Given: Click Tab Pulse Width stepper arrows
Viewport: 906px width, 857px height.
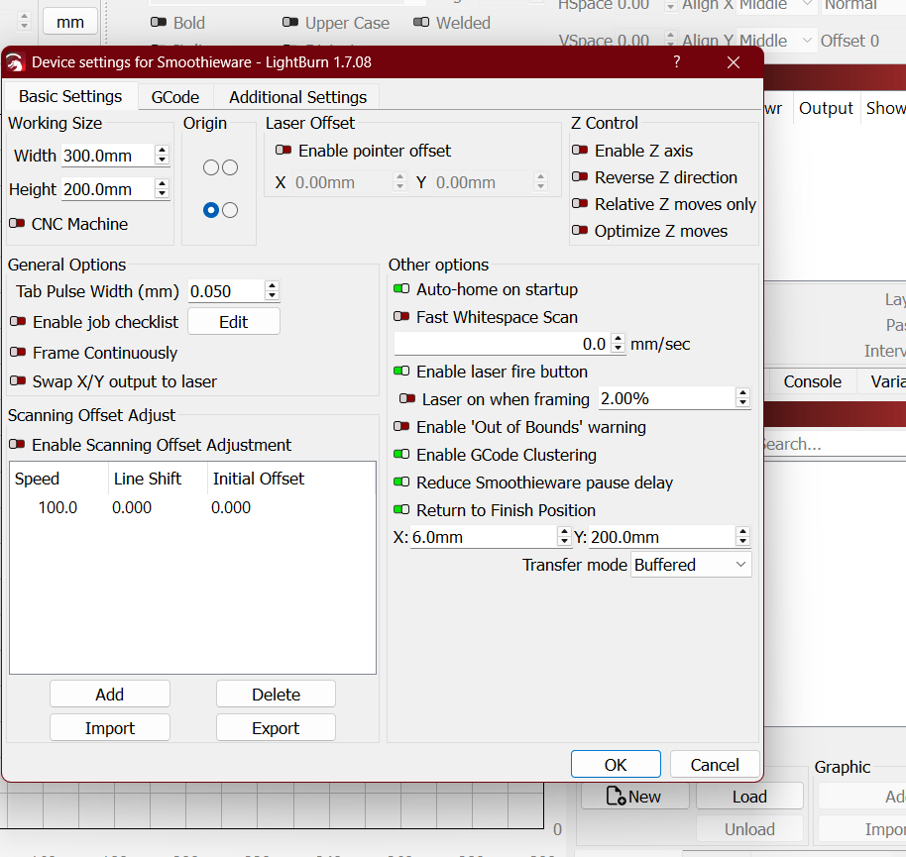Looking at the screenshot, I should 273,290.
